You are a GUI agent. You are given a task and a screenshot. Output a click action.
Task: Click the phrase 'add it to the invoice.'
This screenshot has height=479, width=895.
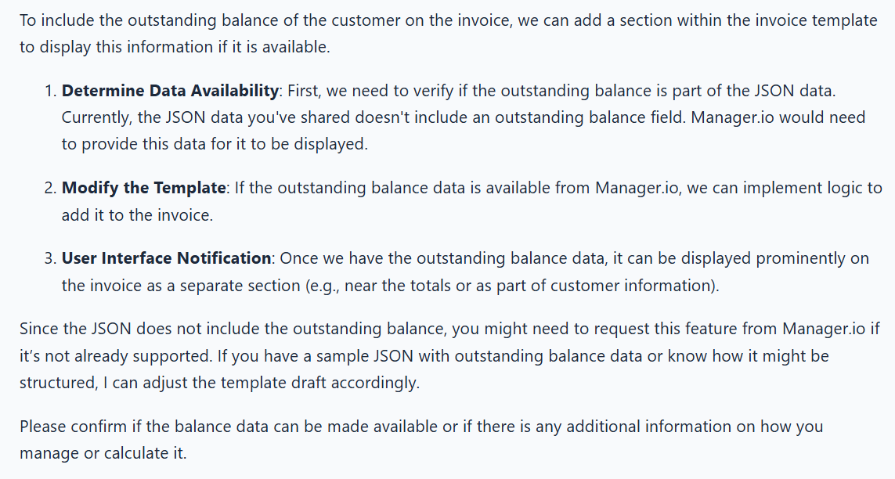pyautogui.click(x=137, y=215)
